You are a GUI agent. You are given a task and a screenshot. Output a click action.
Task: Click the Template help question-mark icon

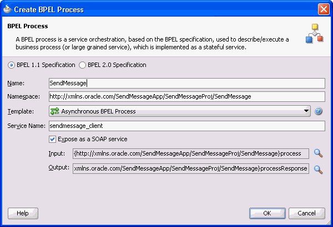tap(318, 111)
